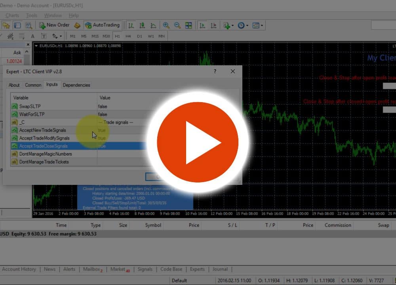396x285 pixels.
Task: Close the Market Watch panel
Action: 28,45
